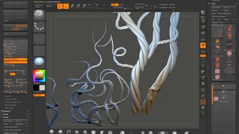Click the BPR render icon
Image resolution: width=239 pixels, height=134 pixels.
click(203, 12)
